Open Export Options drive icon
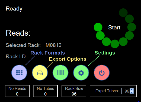 click(40, 73)
